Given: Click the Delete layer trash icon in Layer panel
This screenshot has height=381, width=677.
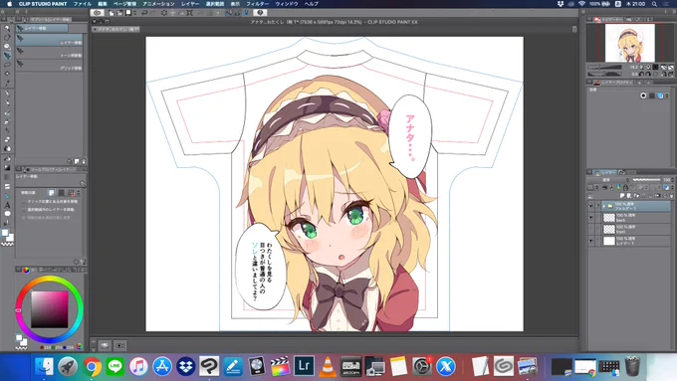Looking at the screenshot, I should (672, 195).
